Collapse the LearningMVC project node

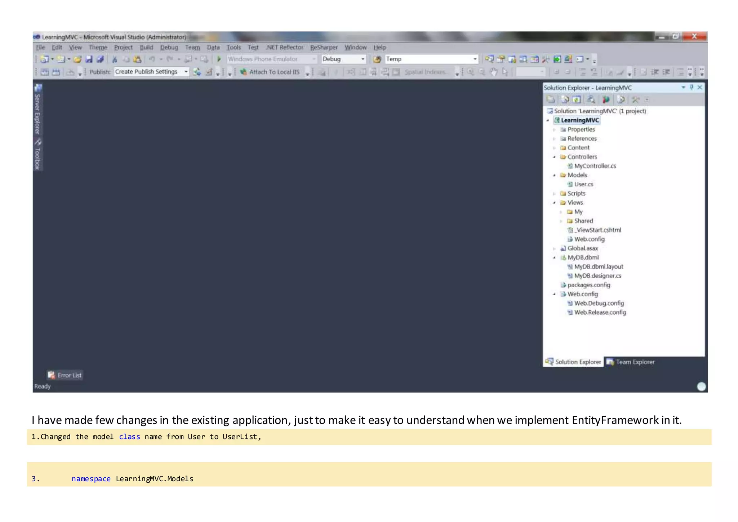548,120
